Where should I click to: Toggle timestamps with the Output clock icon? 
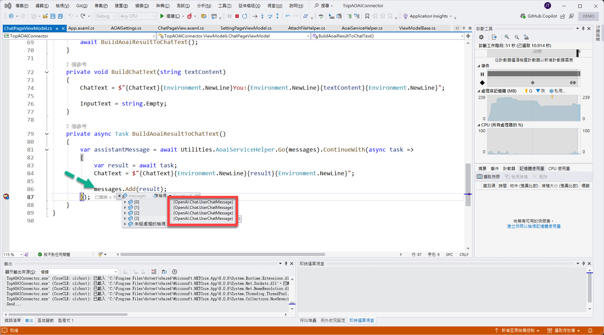175,272
